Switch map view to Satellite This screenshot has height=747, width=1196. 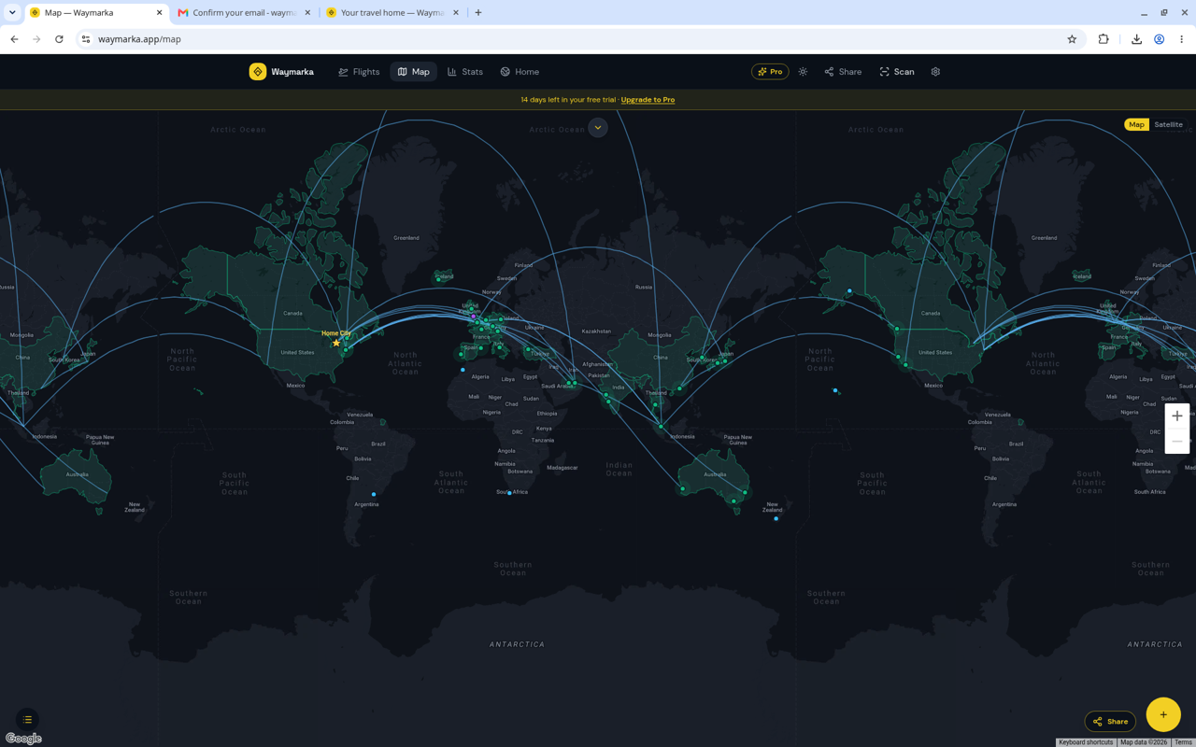click(x=1168, y=124)
